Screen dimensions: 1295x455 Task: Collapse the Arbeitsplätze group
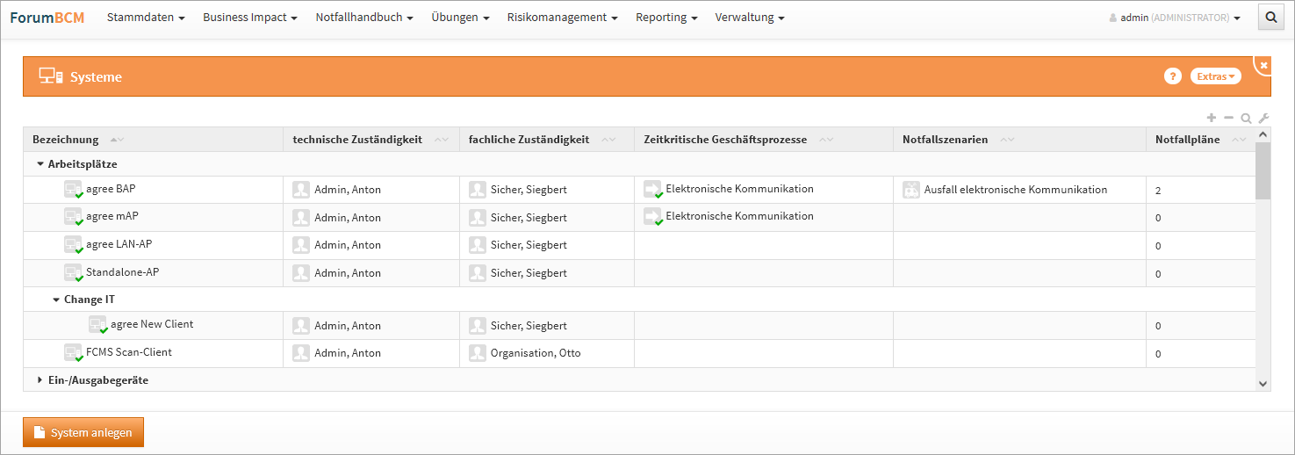pyautogui.click(x=40, y=164)
